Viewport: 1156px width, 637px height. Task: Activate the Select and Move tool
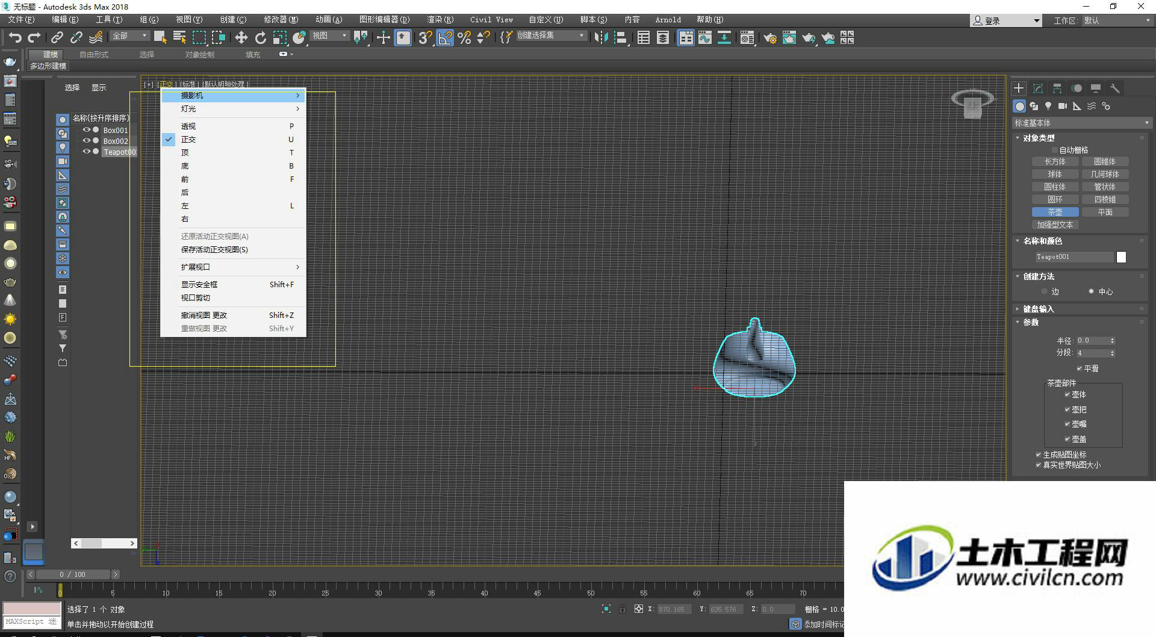point(241,38)
